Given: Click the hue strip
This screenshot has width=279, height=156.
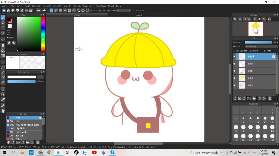Looking at the screenshot, I should pyautogui.click(x=43, y=34).
